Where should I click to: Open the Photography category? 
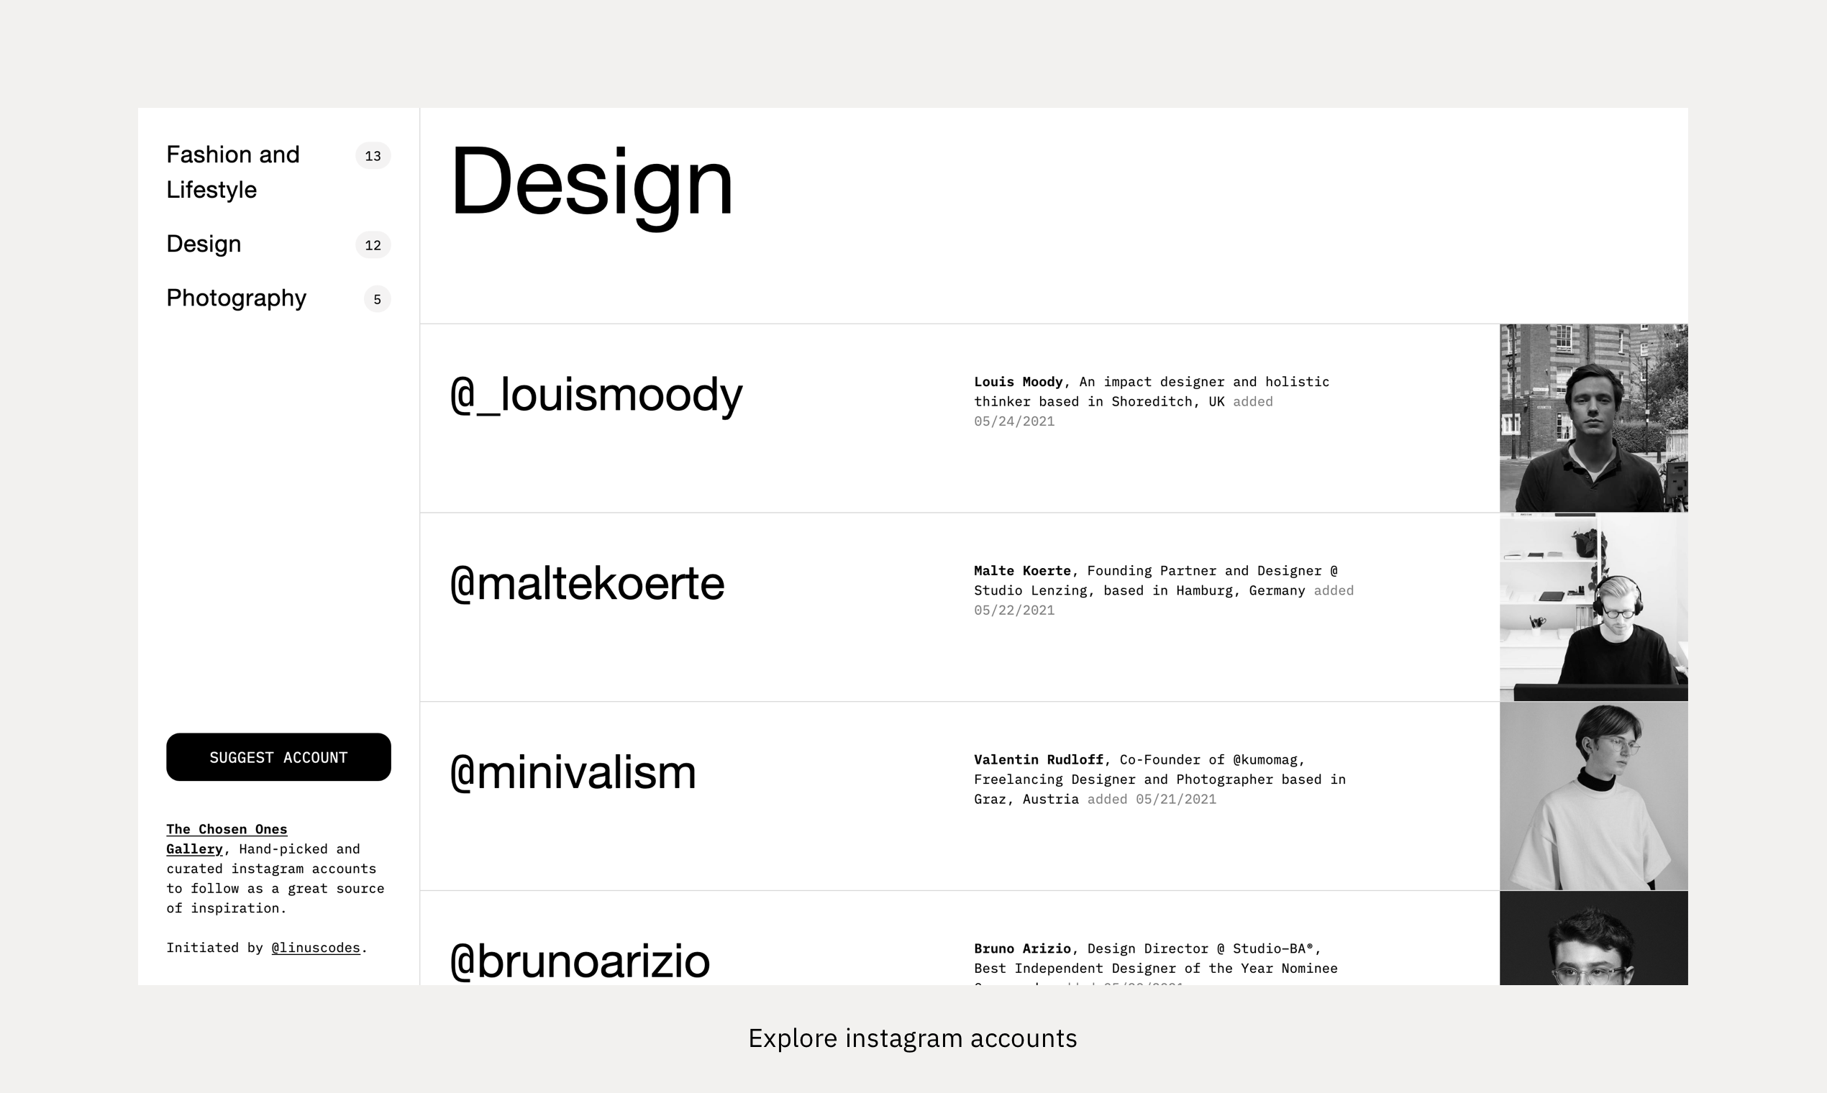pos(236,298)
